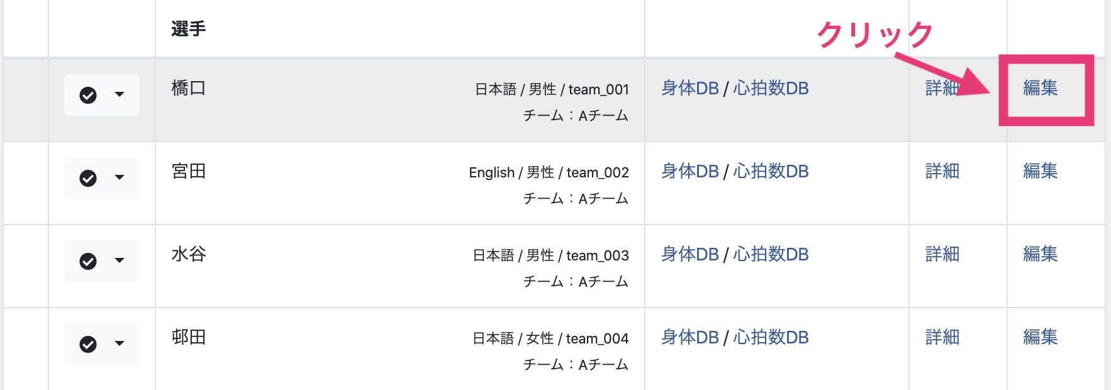The image size is (1111, 390).
Task: Expand the dropdown arrow in 宮田's row
Action: point(120,177)
